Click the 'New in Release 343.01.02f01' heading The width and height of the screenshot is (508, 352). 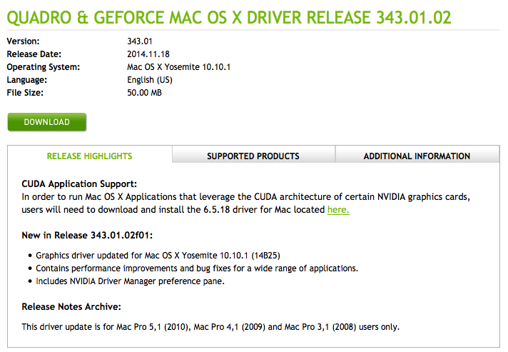point(88,235)
